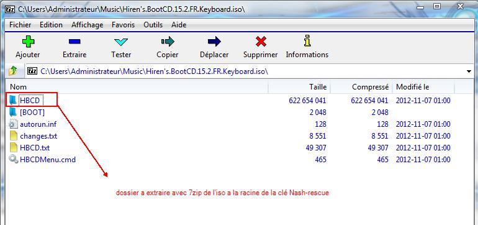
Task: Click HBCD.txt size value 49 307
Action: 316,148
